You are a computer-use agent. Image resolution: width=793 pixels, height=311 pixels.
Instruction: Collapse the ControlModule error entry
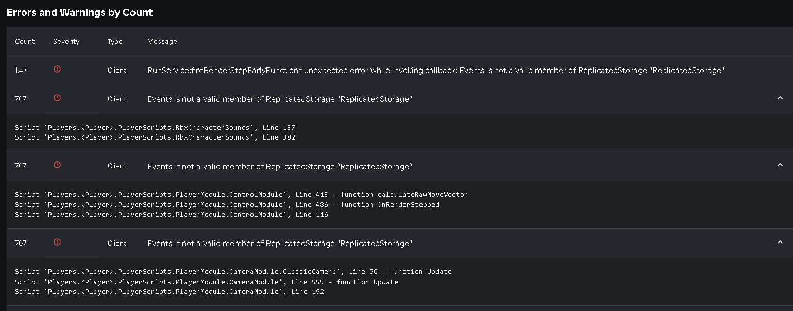click(x=780, y=165)
